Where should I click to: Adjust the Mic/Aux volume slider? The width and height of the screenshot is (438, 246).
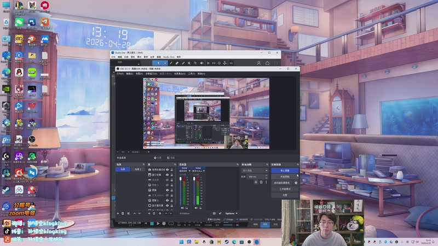[194, 191]
